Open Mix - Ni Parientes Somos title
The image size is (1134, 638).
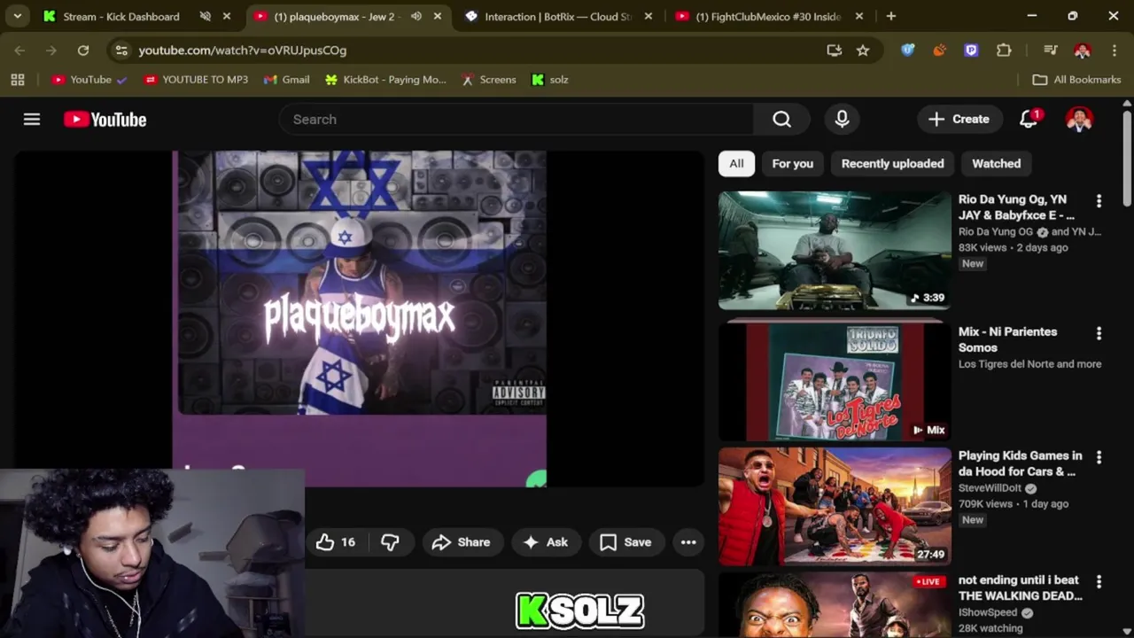(1007, 339)
